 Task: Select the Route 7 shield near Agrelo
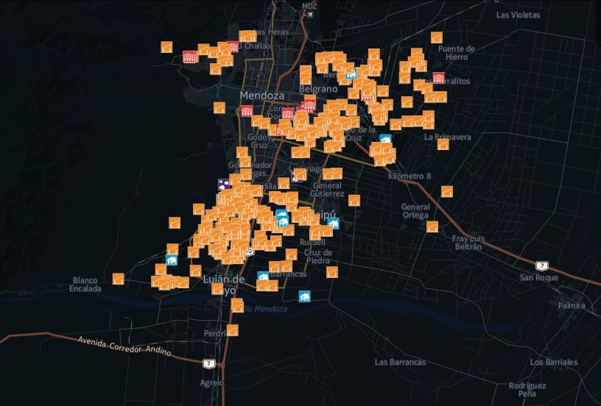(209, 363)
